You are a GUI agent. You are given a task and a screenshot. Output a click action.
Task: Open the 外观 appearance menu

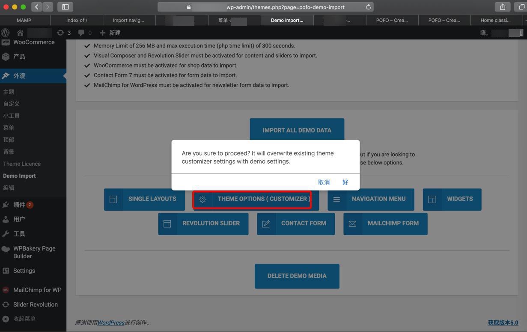pos(33,76)
